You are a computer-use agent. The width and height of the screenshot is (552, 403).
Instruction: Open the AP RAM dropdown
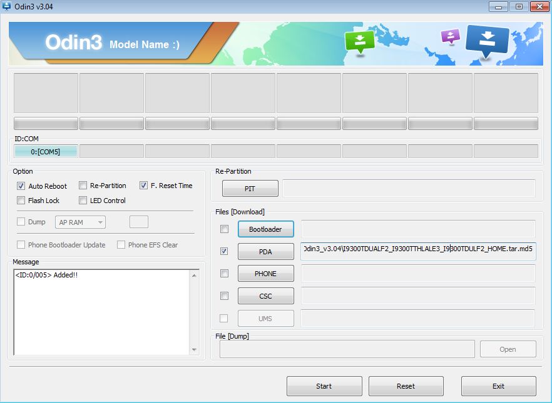(81, 222)
